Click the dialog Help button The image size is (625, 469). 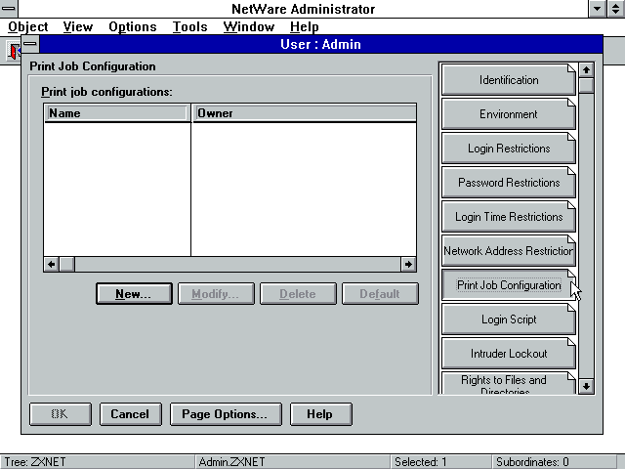[x=321, y=414]
